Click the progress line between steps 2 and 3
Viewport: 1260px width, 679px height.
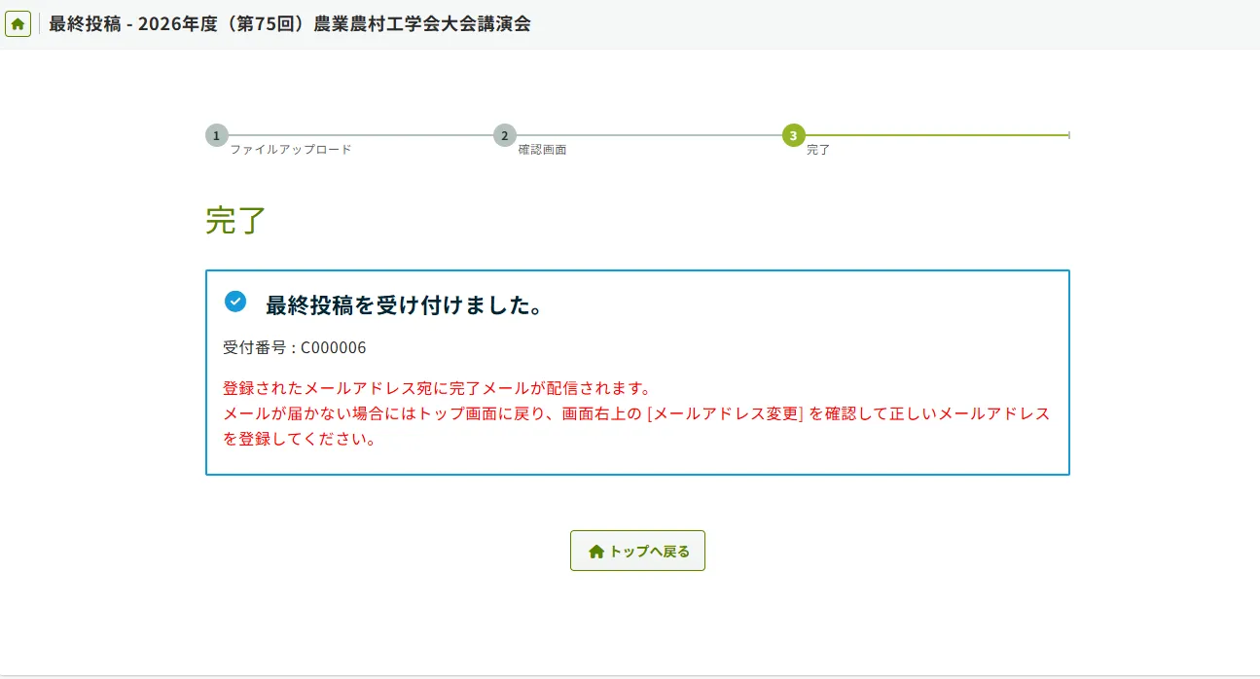tap(647, 135)
